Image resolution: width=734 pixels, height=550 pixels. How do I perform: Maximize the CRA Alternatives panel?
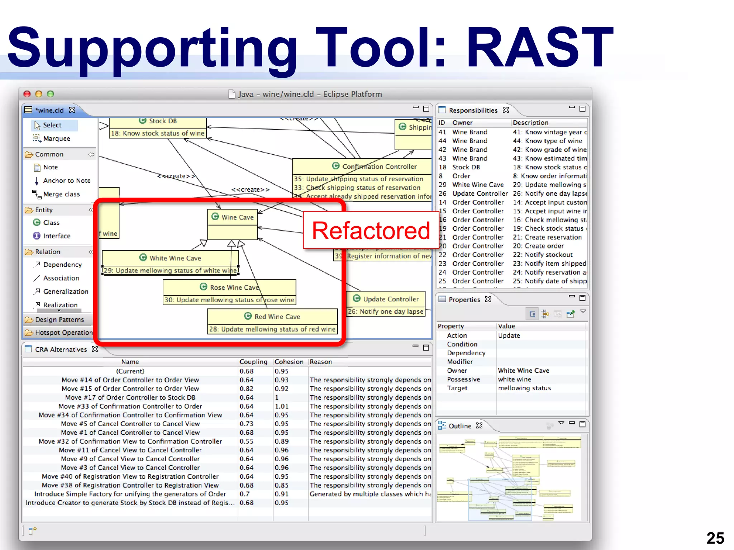426,347
